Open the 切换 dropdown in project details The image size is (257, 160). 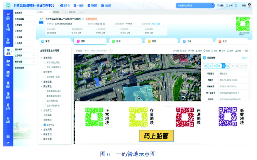point(245,58)
